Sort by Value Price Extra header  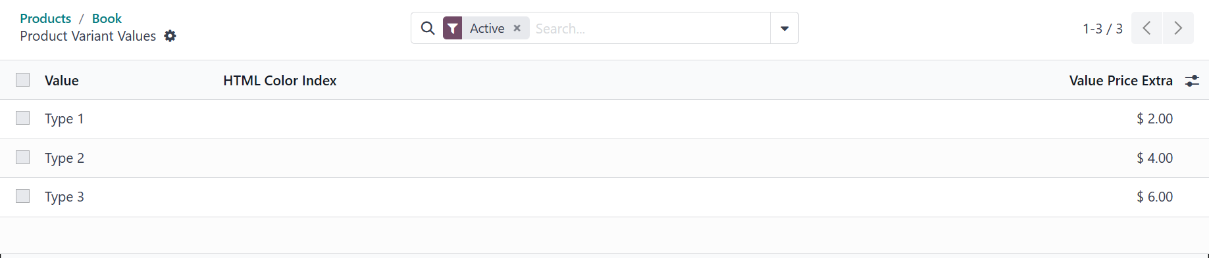[x=1121, y=81]
